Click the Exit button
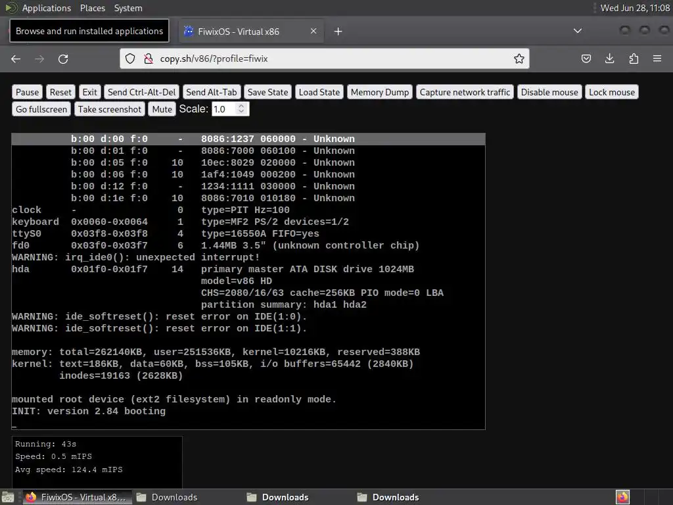The width and height of the screenshot is (673, 505). coord(89,92)
